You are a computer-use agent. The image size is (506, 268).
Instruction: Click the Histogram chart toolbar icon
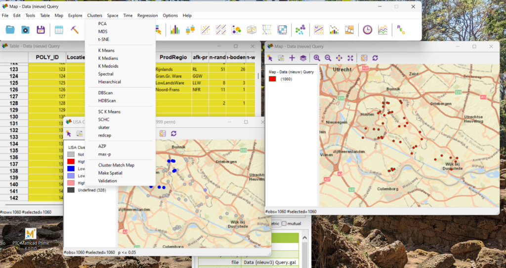(174, 30)
